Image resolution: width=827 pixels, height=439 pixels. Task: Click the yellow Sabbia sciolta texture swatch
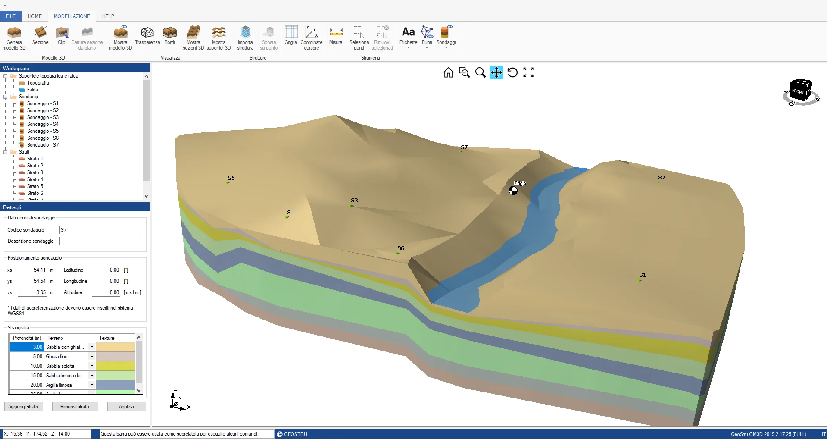pos(115,366)
